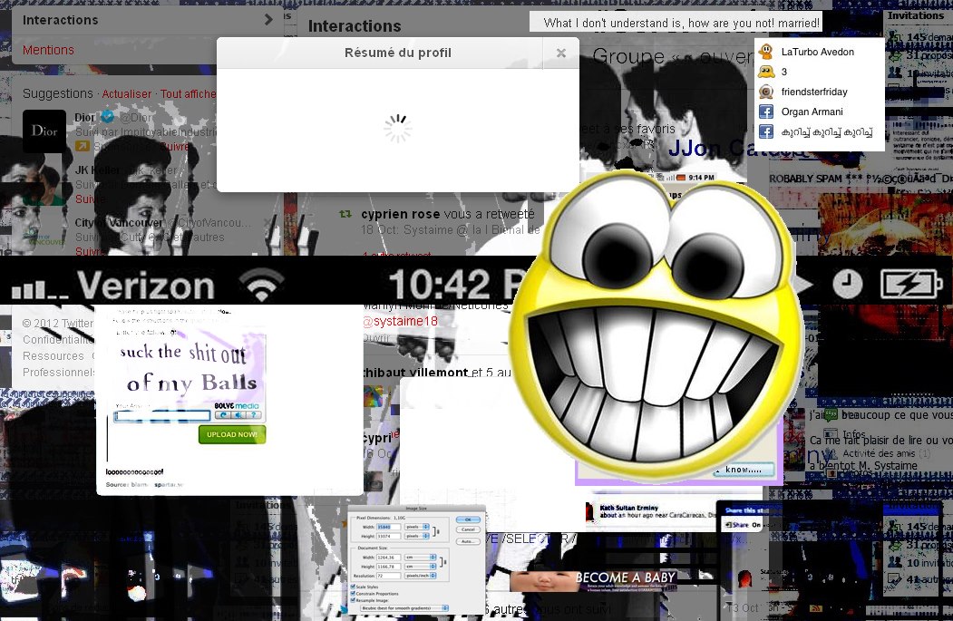The image size is (953, 621).
Task: Toggle the Resample Image checkbox
Action: click(x=354, y=602)
